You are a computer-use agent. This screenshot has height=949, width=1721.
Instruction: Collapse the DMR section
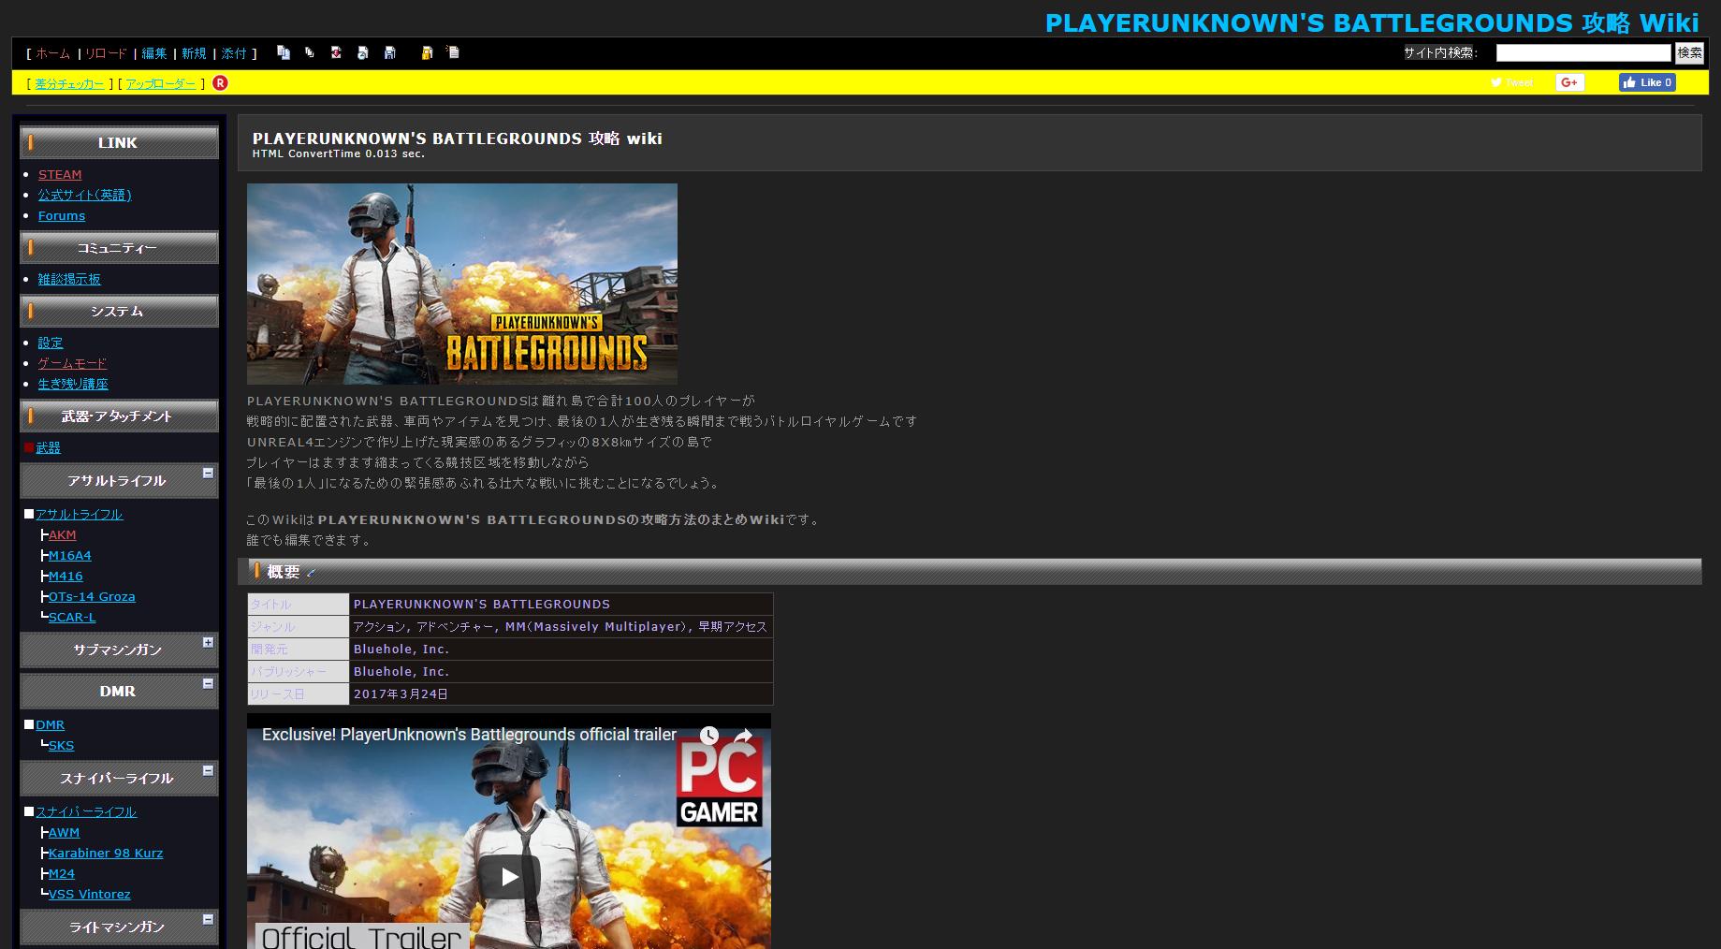point(208,684)
